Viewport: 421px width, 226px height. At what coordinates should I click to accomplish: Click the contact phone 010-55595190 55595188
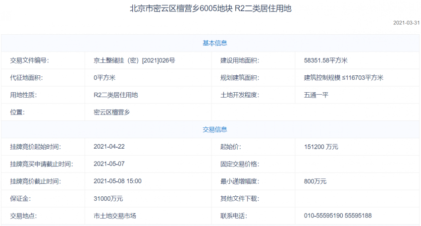pyautogui.click(x=338, y=216)
